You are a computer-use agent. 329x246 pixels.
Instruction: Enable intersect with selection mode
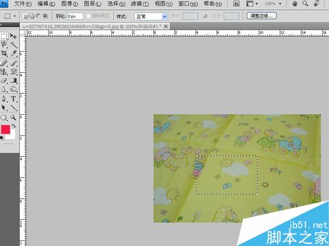pos(45,16)
